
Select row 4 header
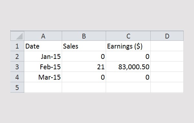(x=17, y=77)
